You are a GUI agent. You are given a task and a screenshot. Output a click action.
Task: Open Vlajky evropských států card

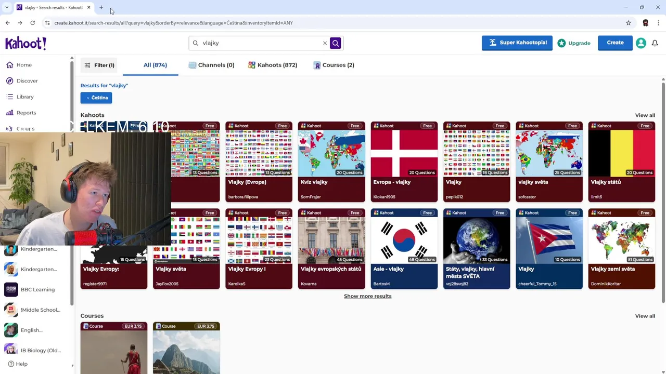pos(331,249)
